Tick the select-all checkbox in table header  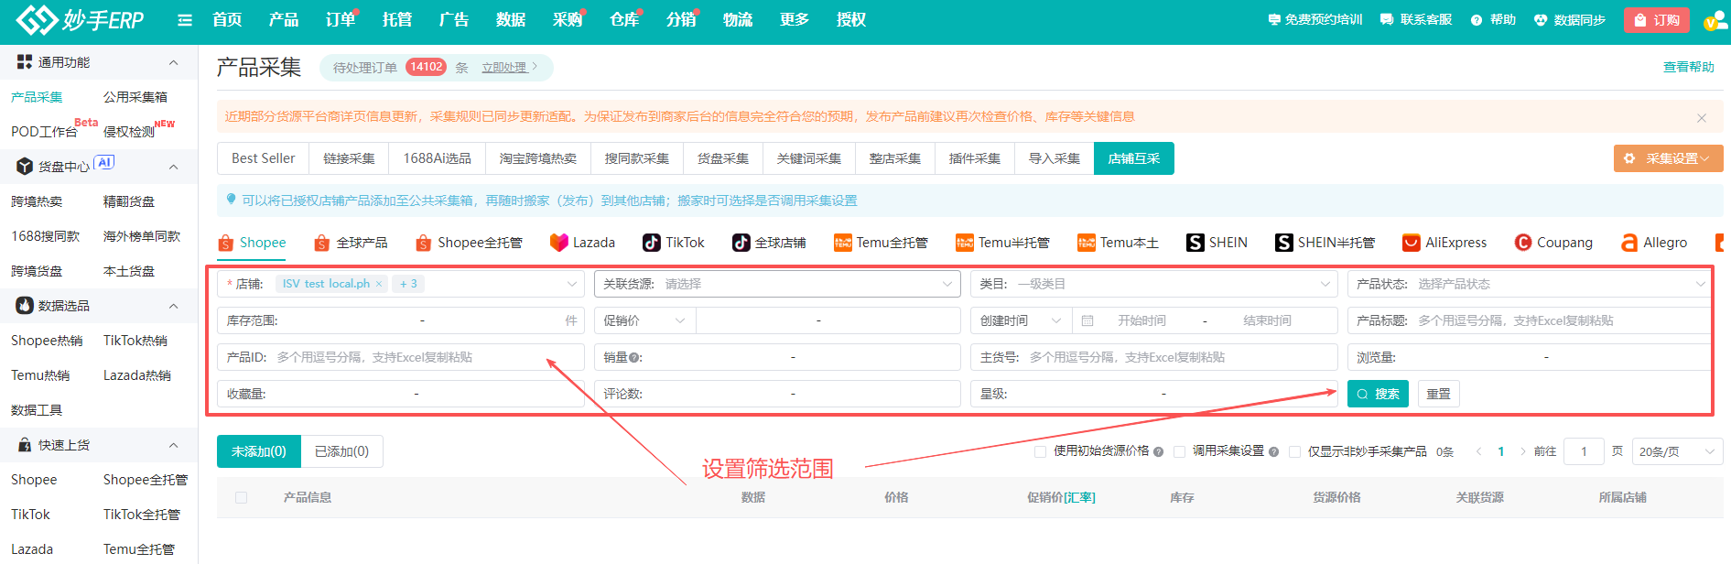tap(242, 497)
